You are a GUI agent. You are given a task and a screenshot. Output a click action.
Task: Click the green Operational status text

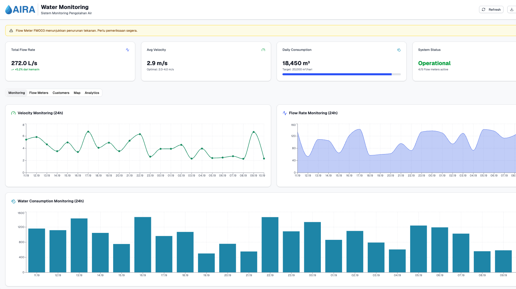[434, 63]
